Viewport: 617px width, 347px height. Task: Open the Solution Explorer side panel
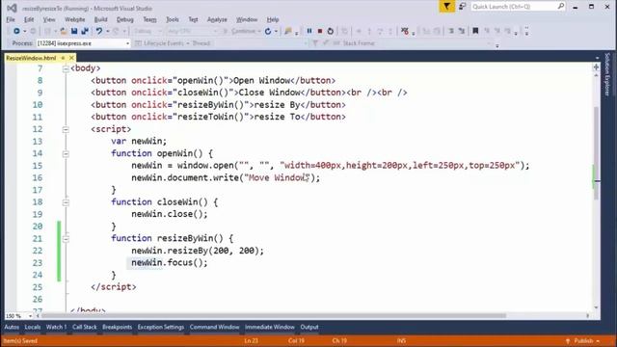click(608, 75)
